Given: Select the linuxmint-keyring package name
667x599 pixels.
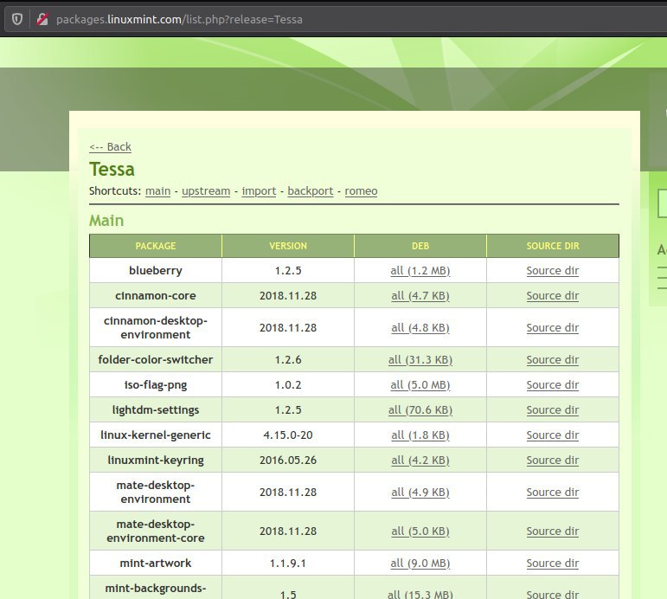Looking at the screenshot, I should tap(155, 460).
